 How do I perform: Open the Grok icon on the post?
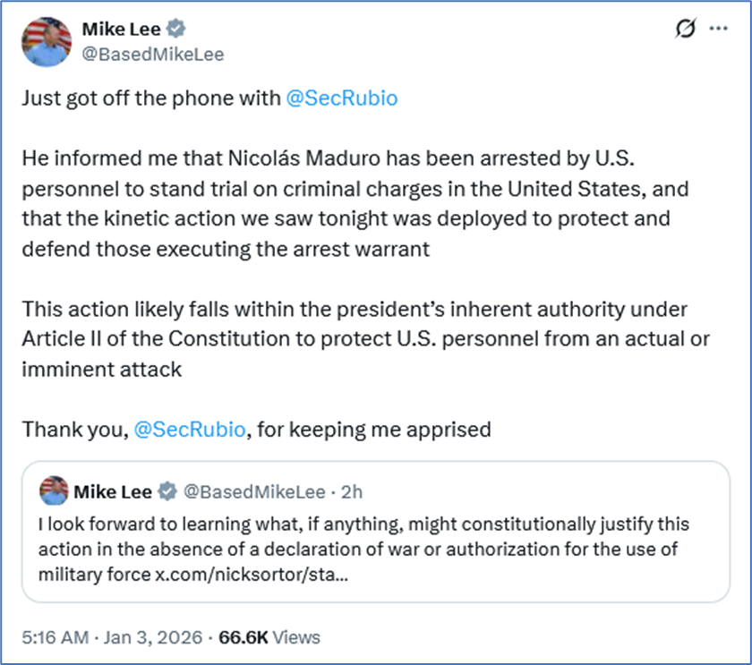[x=685, y=29]
